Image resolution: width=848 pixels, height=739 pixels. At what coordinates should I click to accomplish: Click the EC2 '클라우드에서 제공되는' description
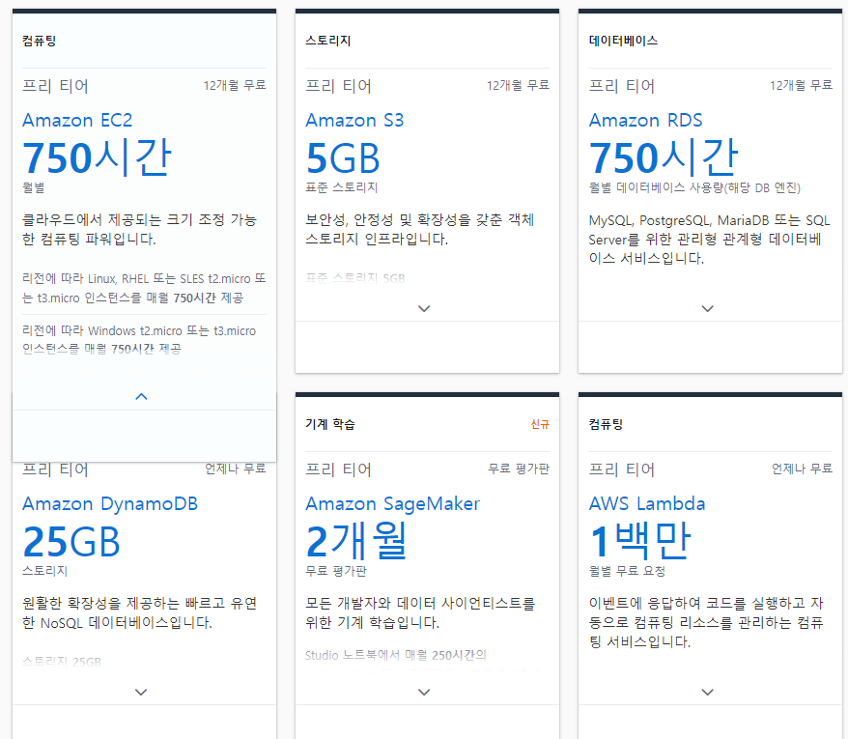point(139,229)
